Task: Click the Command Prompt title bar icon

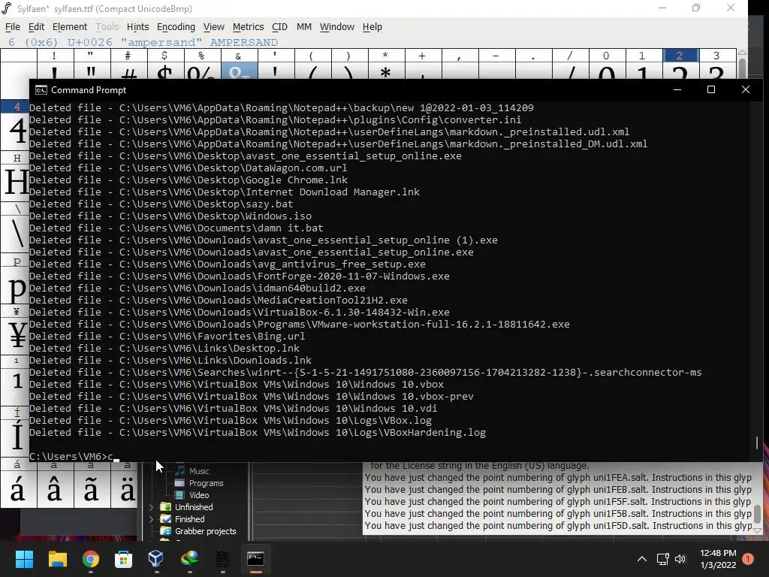Action: (41, 90)
